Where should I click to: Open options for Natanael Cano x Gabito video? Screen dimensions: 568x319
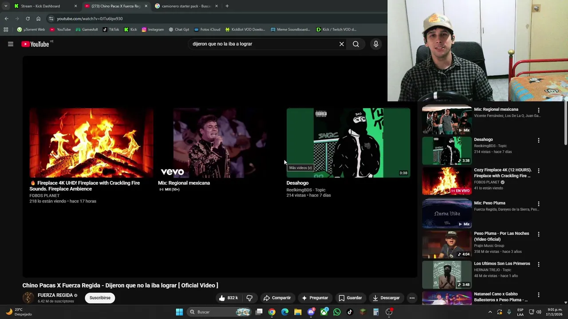pyautogui.click(x=539, y=295)
